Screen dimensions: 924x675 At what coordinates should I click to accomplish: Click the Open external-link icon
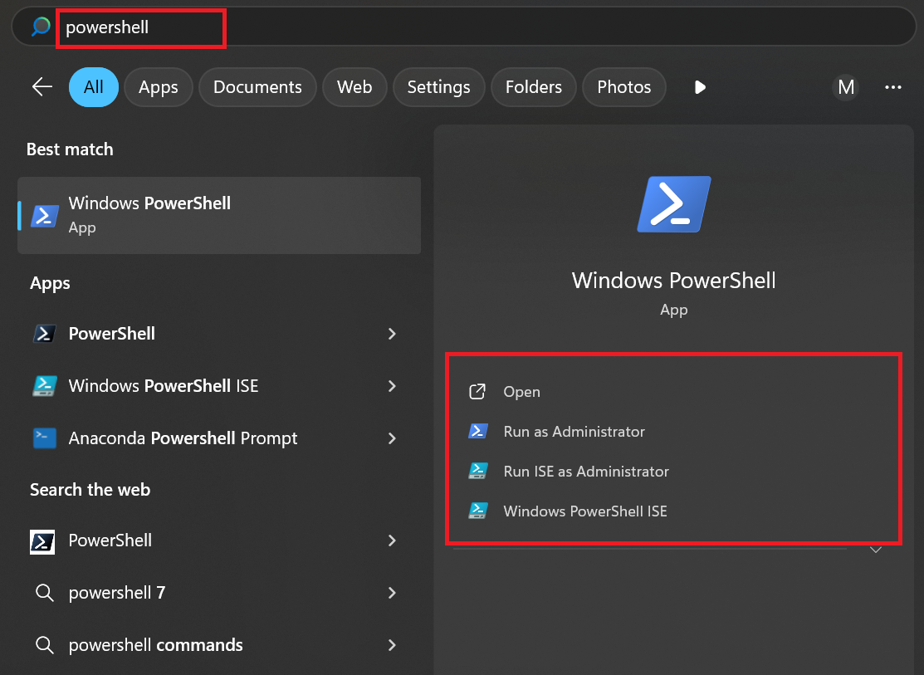pyautogui.click(x=477, y=392)
